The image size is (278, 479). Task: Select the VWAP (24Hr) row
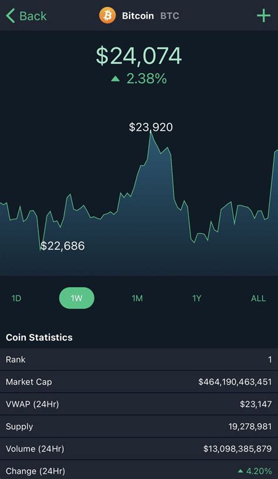tap(139, 404)
